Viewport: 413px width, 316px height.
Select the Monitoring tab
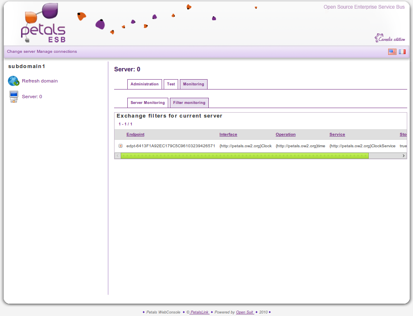(x=193, y=84)
